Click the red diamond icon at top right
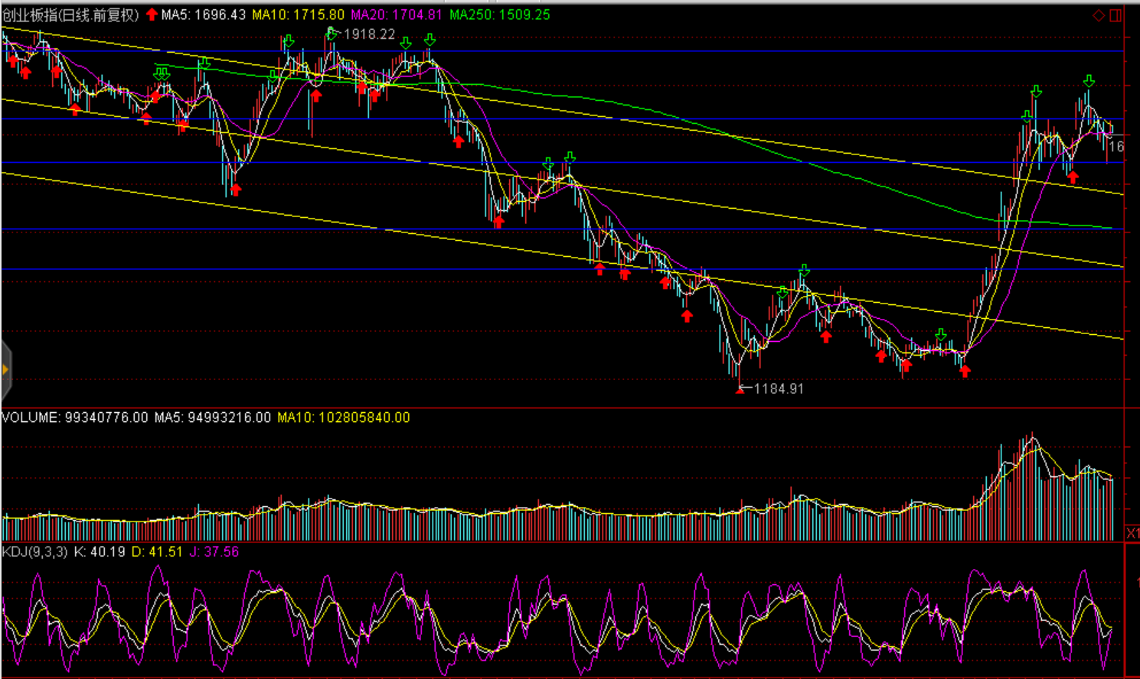The height and width of the screenshot is (679, 1140). pyautogui.click(x=1099, y=15)
